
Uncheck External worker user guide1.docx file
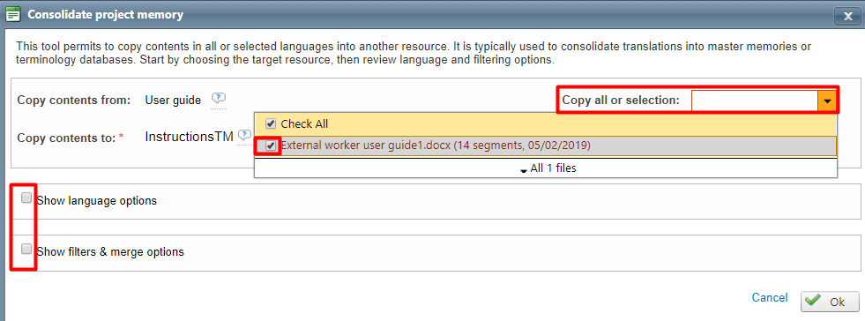pos(271,146)
